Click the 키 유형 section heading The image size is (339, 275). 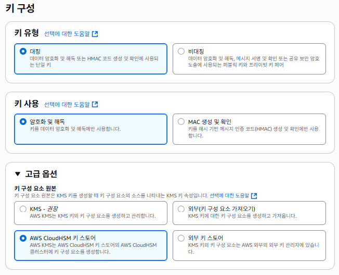pyautogui.click(x=27, y=33)
